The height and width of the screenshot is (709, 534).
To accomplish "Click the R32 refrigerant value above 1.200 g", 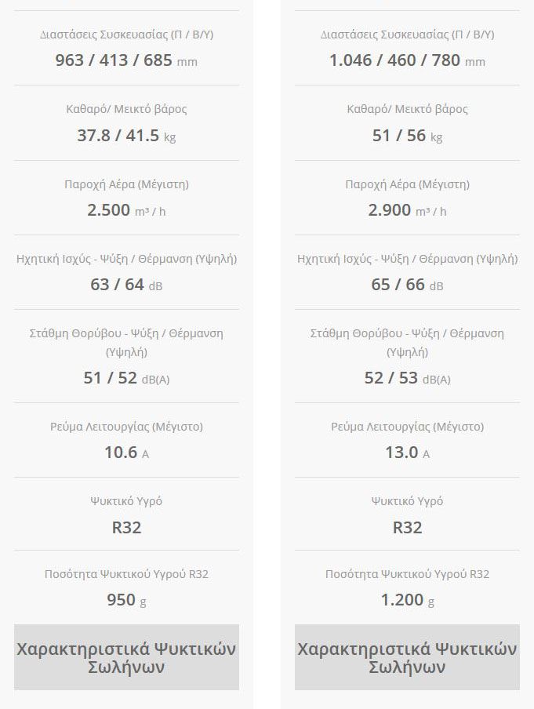I will pos(407,527).
